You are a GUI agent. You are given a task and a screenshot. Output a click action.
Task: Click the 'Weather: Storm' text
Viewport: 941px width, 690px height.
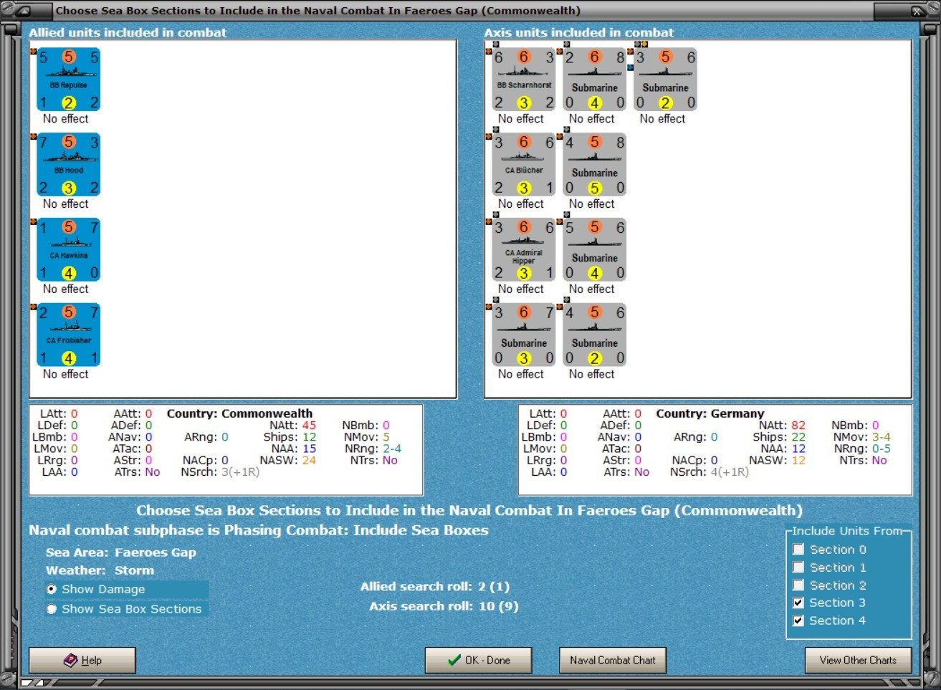(x=100, y=570)
